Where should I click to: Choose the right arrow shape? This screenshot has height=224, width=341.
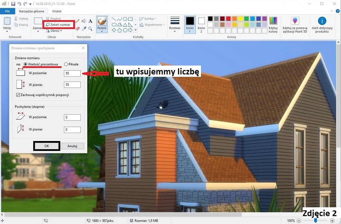[x=130, y=30]
